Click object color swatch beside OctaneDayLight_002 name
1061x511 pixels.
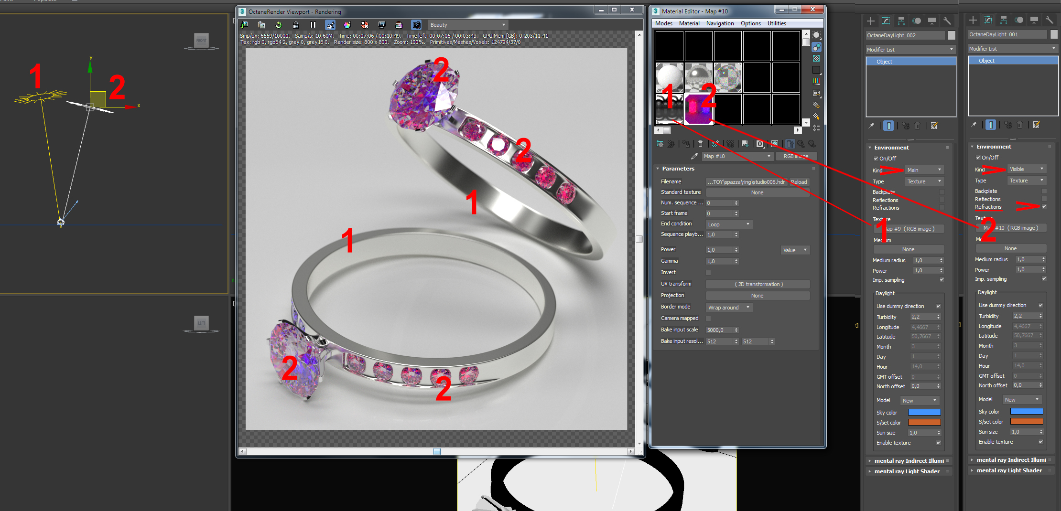(952, 35)
